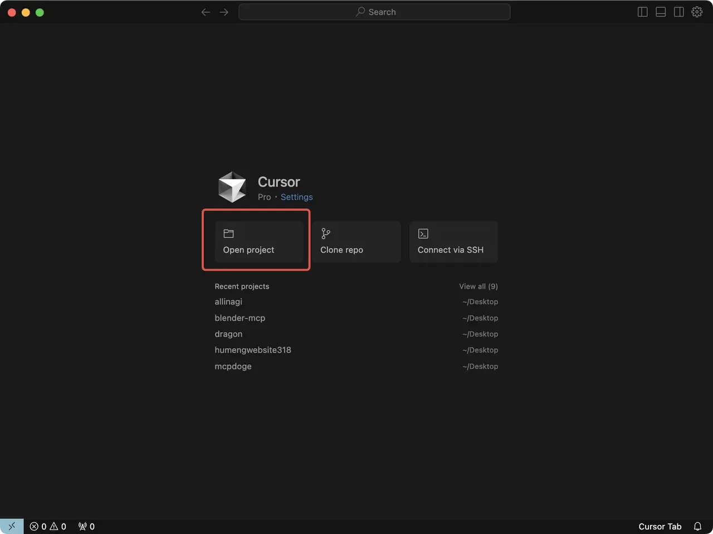Open the allinagi recent project
Viewport: 713px width, 534px height.
tap(356, 301)
